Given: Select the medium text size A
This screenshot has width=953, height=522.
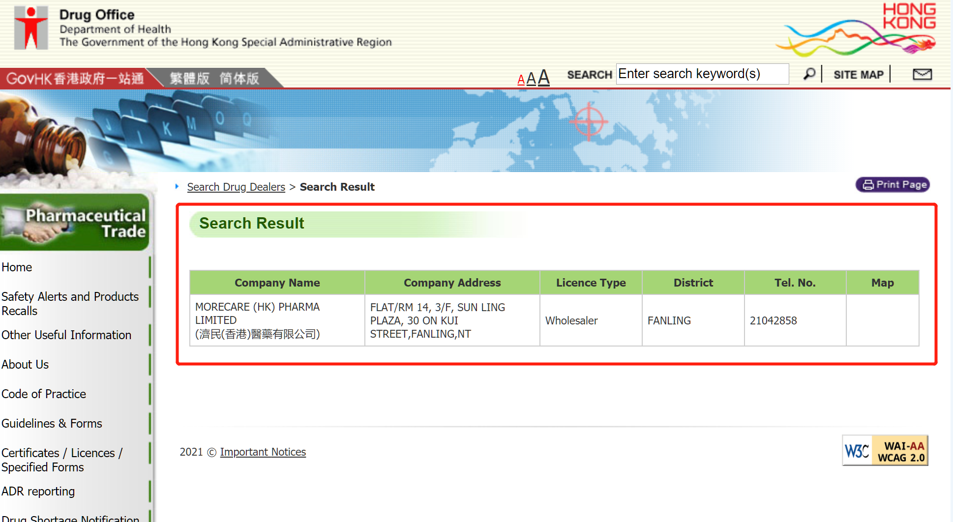Looking at the screenshot, I should [x=531, y=78].
